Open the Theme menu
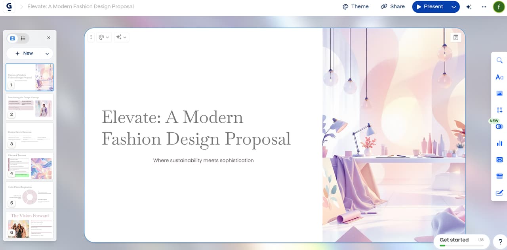 pos(355,7)
